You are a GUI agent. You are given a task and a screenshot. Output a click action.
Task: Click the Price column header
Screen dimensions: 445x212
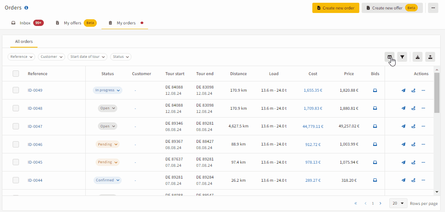[349, 74]
